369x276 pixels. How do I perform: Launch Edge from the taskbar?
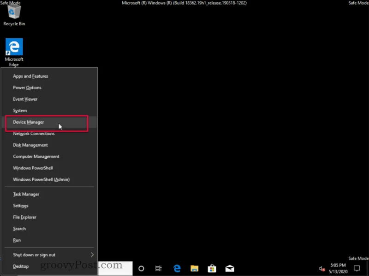click(x=177, y=268)
